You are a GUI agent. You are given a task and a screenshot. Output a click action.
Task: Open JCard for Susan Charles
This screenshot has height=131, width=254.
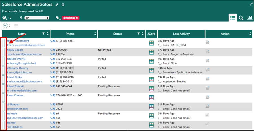click(152, 97)
